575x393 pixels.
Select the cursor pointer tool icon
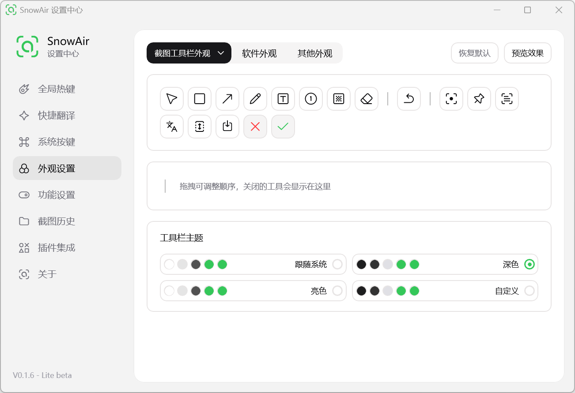point(172,99)
